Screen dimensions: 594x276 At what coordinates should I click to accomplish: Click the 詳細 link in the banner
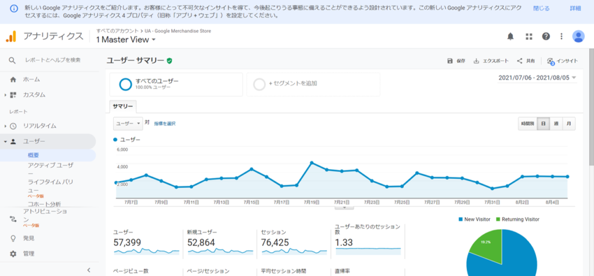click(575, 8)
